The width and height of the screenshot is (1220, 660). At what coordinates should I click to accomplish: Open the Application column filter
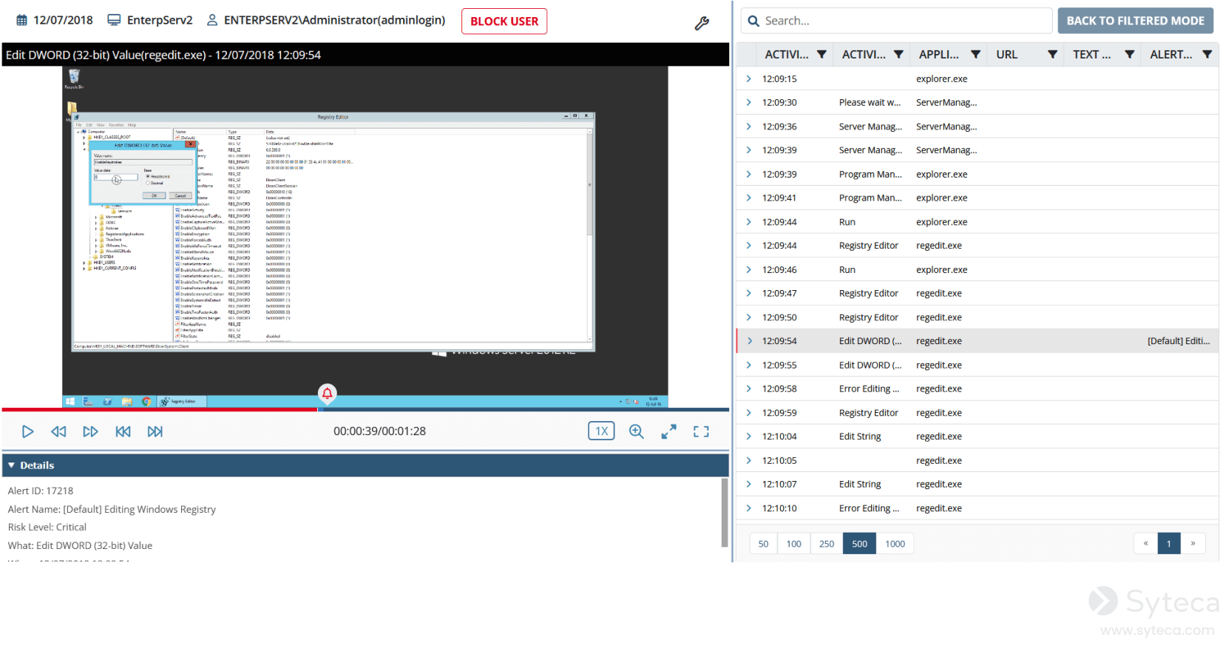(x=975, y=55)
